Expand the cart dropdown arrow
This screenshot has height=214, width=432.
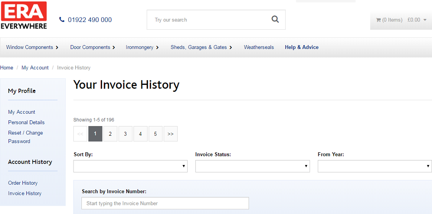tap(425, 20)
